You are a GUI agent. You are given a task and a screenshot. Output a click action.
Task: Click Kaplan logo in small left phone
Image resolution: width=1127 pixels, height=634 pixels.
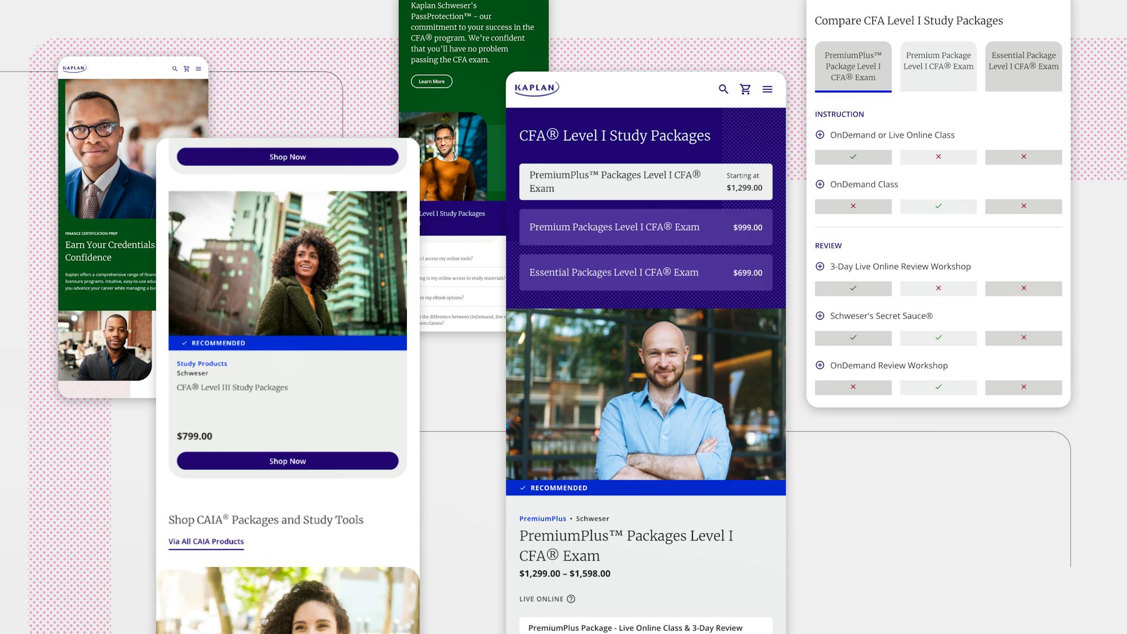[x=74, y=68]
